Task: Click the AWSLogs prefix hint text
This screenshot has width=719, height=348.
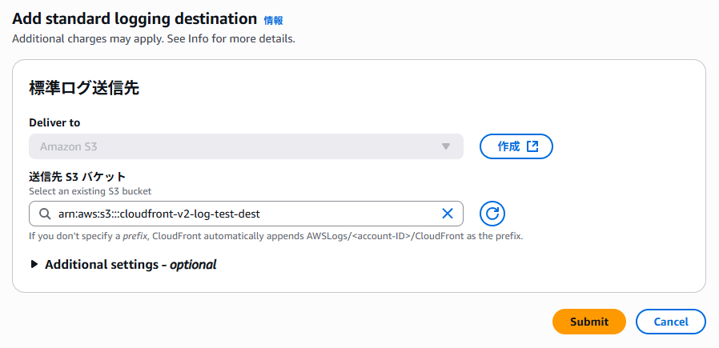Action: 276,237
